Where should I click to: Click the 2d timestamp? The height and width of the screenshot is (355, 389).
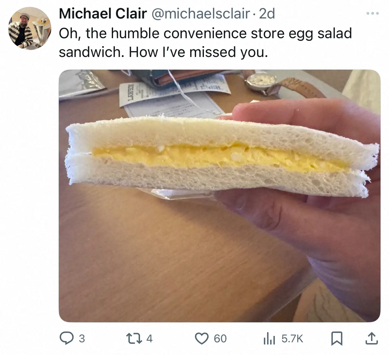[267, 14]
